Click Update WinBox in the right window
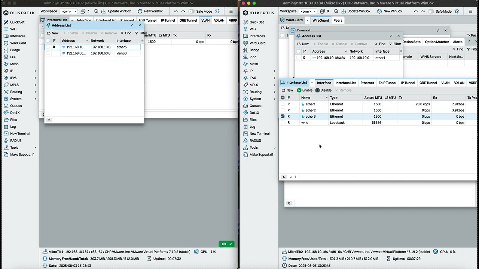479x269 pixels. tap(356, 11)
